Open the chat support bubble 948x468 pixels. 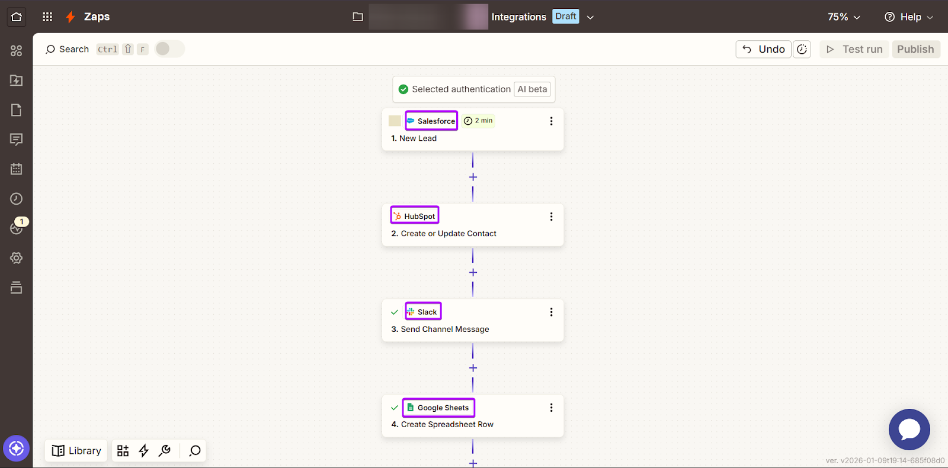coord(909,430)
